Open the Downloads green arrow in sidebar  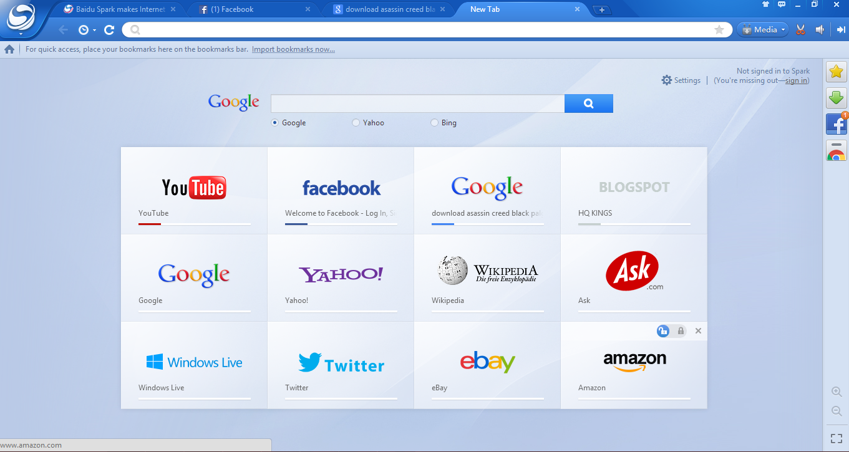click(x=837, y=98)
